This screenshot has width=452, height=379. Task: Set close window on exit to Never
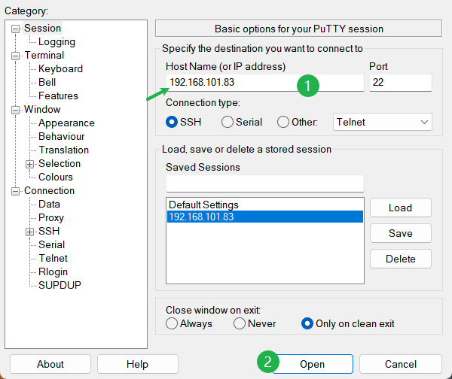[240, 324]
